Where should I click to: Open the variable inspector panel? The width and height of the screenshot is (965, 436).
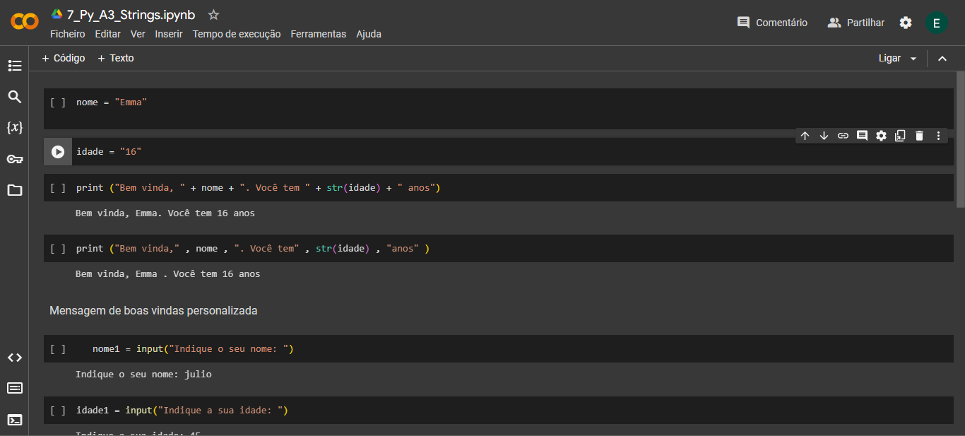[x=15, y=127]
